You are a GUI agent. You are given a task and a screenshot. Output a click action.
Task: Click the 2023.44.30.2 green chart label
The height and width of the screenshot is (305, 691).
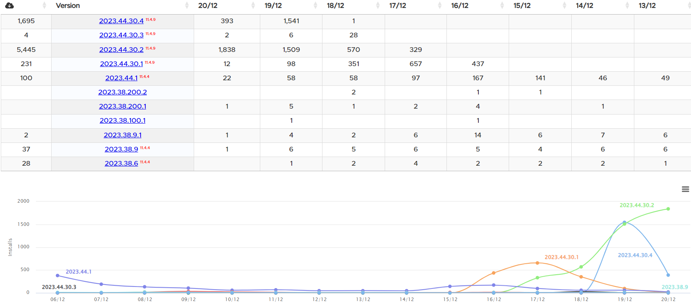click(x=637, y=205)
